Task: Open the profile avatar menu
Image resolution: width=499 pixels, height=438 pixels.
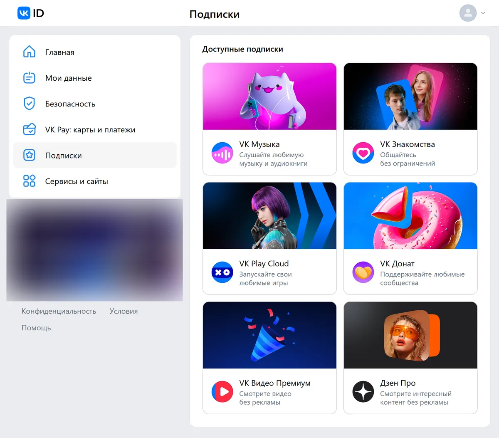Action: tap(468, 13)
